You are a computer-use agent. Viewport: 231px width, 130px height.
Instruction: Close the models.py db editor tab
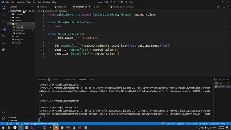tap(89, 7)
